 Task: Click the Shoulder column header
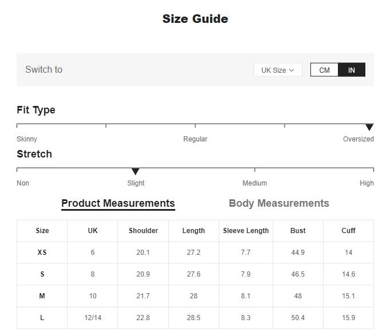(x=143, y=231)
